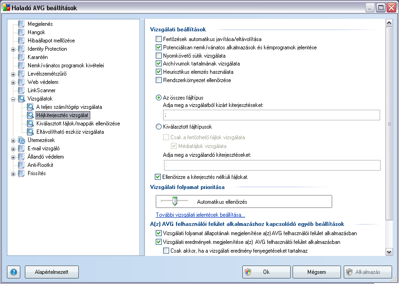Click the scrollbar down arrow
399x284 pixels.
(x=389, y=252)
